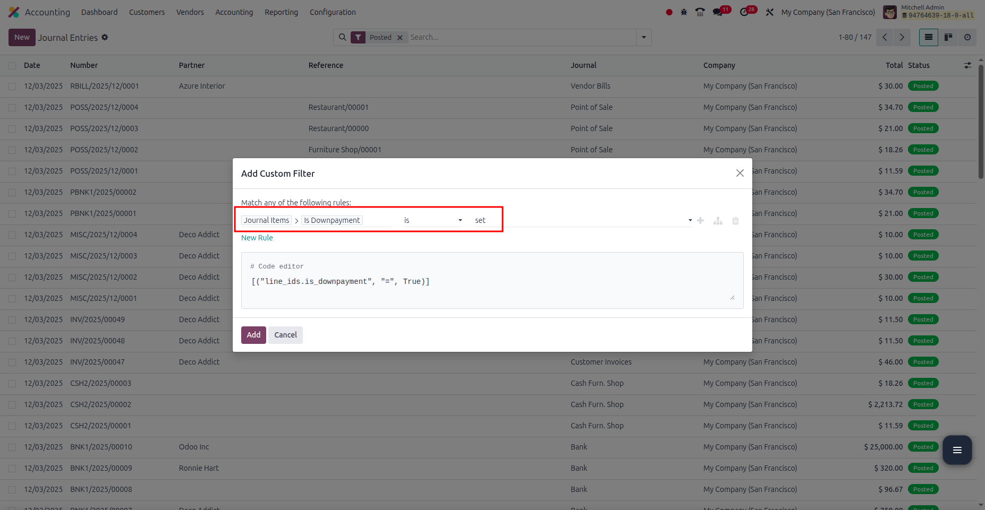Click the Add button in the dialog
The image size is (985, 510).
[253, 335]
